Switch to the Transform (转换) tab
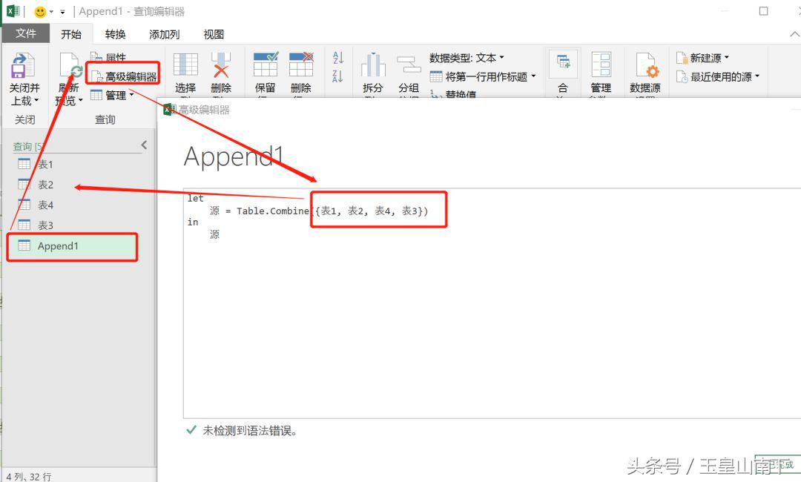Screen dimensions: 801x482 click(x=116, y=34)
